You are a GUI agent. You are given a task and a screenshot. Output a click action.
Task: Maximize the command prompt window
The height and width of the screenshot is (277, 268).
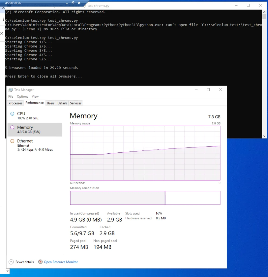coord(248,5)
